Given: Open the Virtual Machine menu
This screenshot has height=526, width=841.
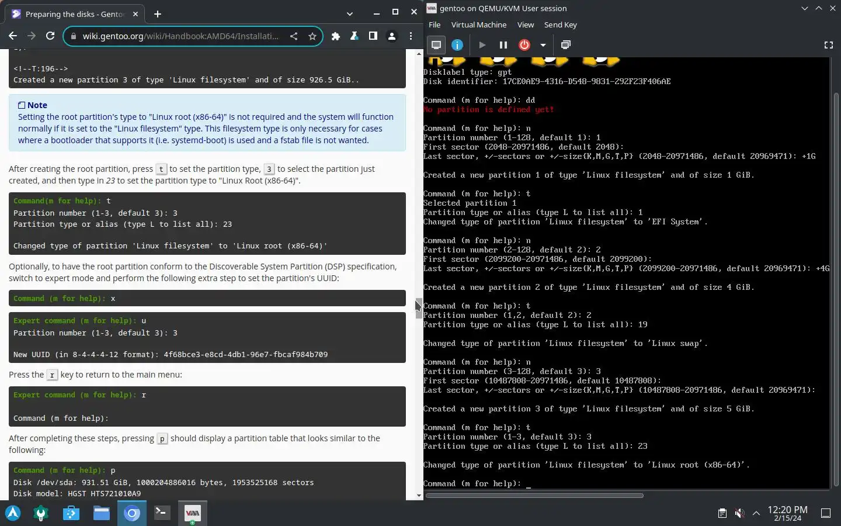Looking at the screenshot, I should click(479, 25).
